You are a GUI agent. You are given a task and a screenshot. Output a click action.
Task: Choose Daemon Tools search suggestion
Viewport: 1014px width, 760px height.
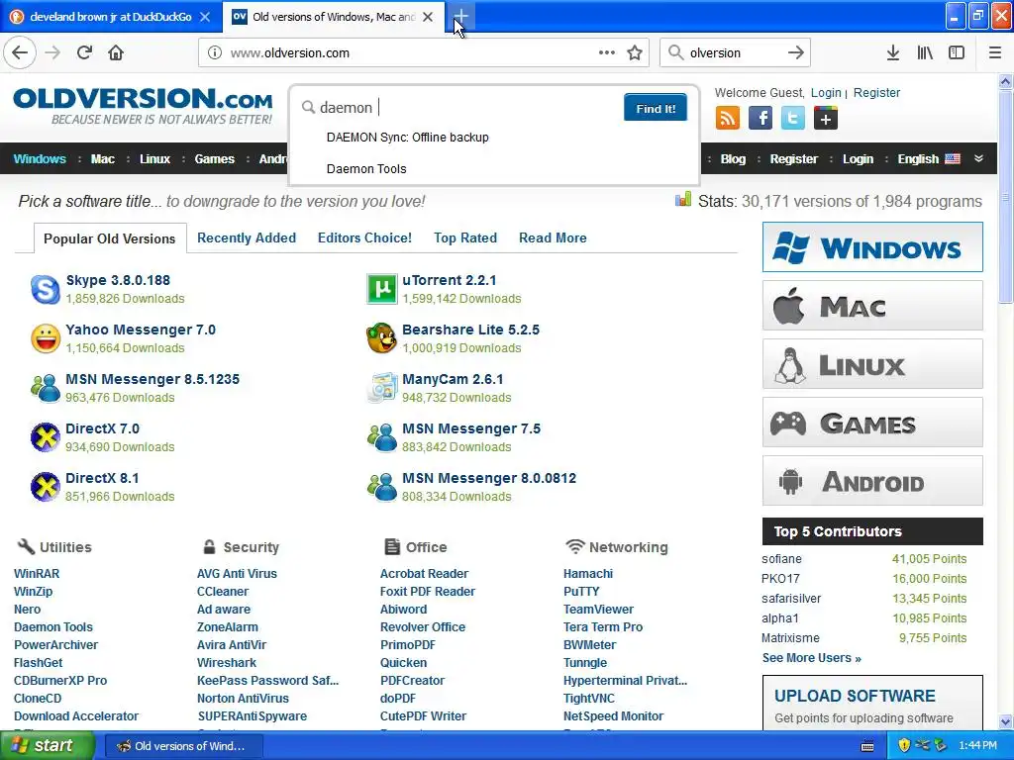(x=366, y=168)
